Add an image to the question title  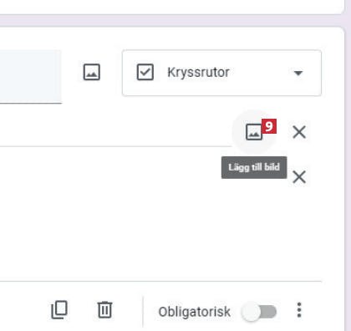[x=92, y=72]
